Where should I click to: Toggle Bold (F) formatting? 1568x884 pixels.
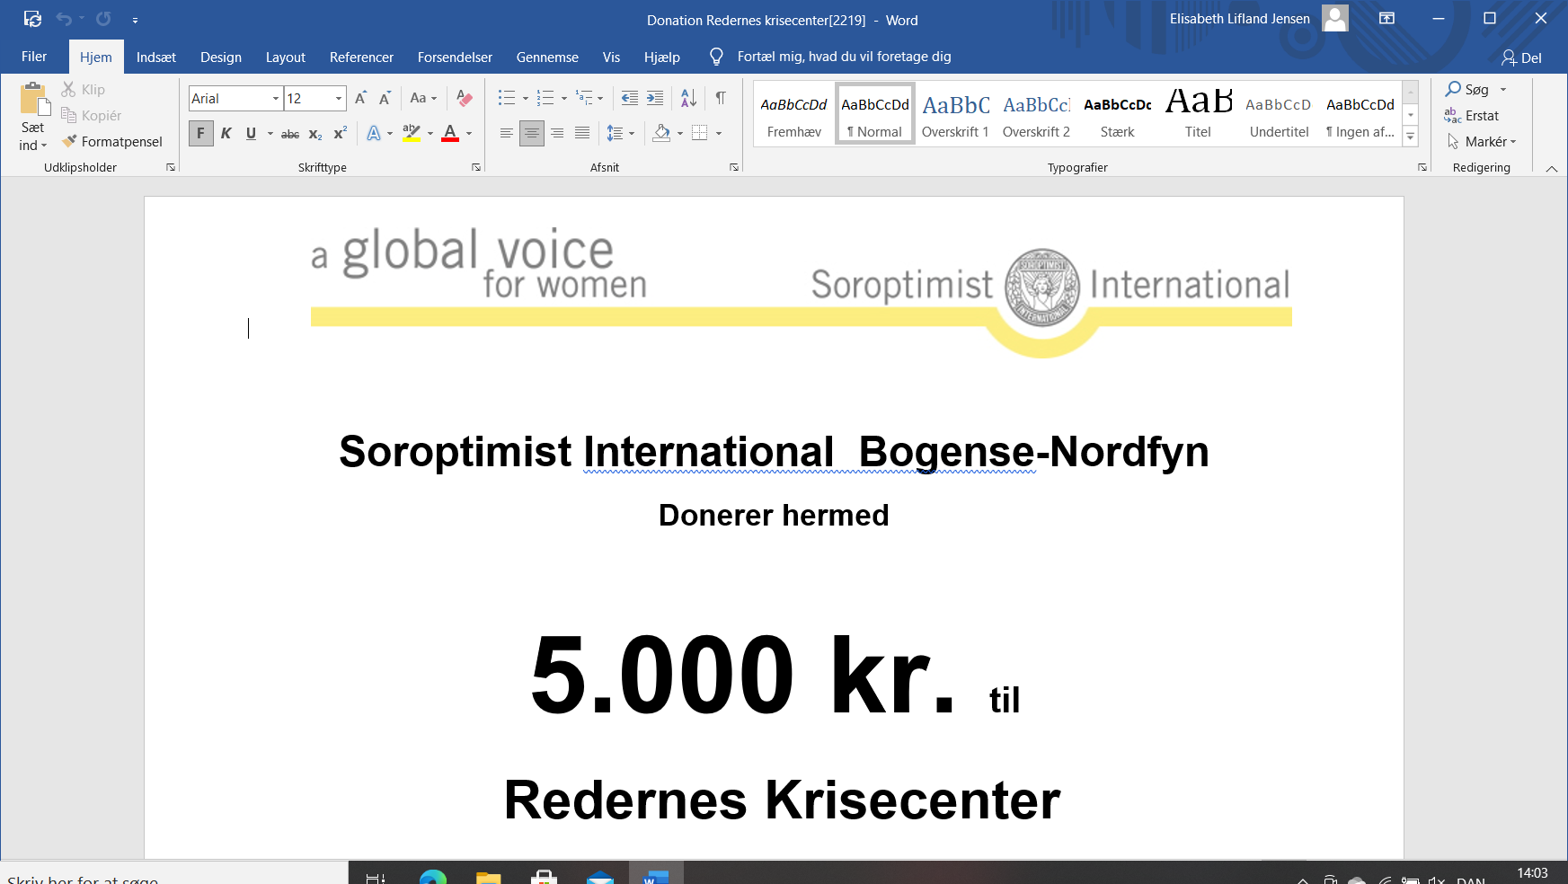point(200,134)
